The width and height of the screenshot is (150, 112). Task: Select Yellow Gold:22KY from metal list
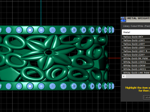(x=136, y=55)
